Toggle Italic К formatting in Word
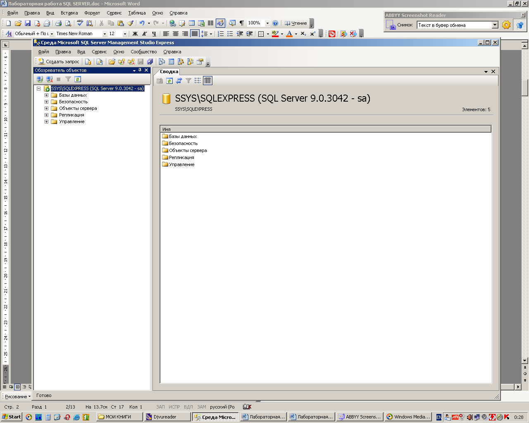The image size is (529, 423). (x=144, y=34)
